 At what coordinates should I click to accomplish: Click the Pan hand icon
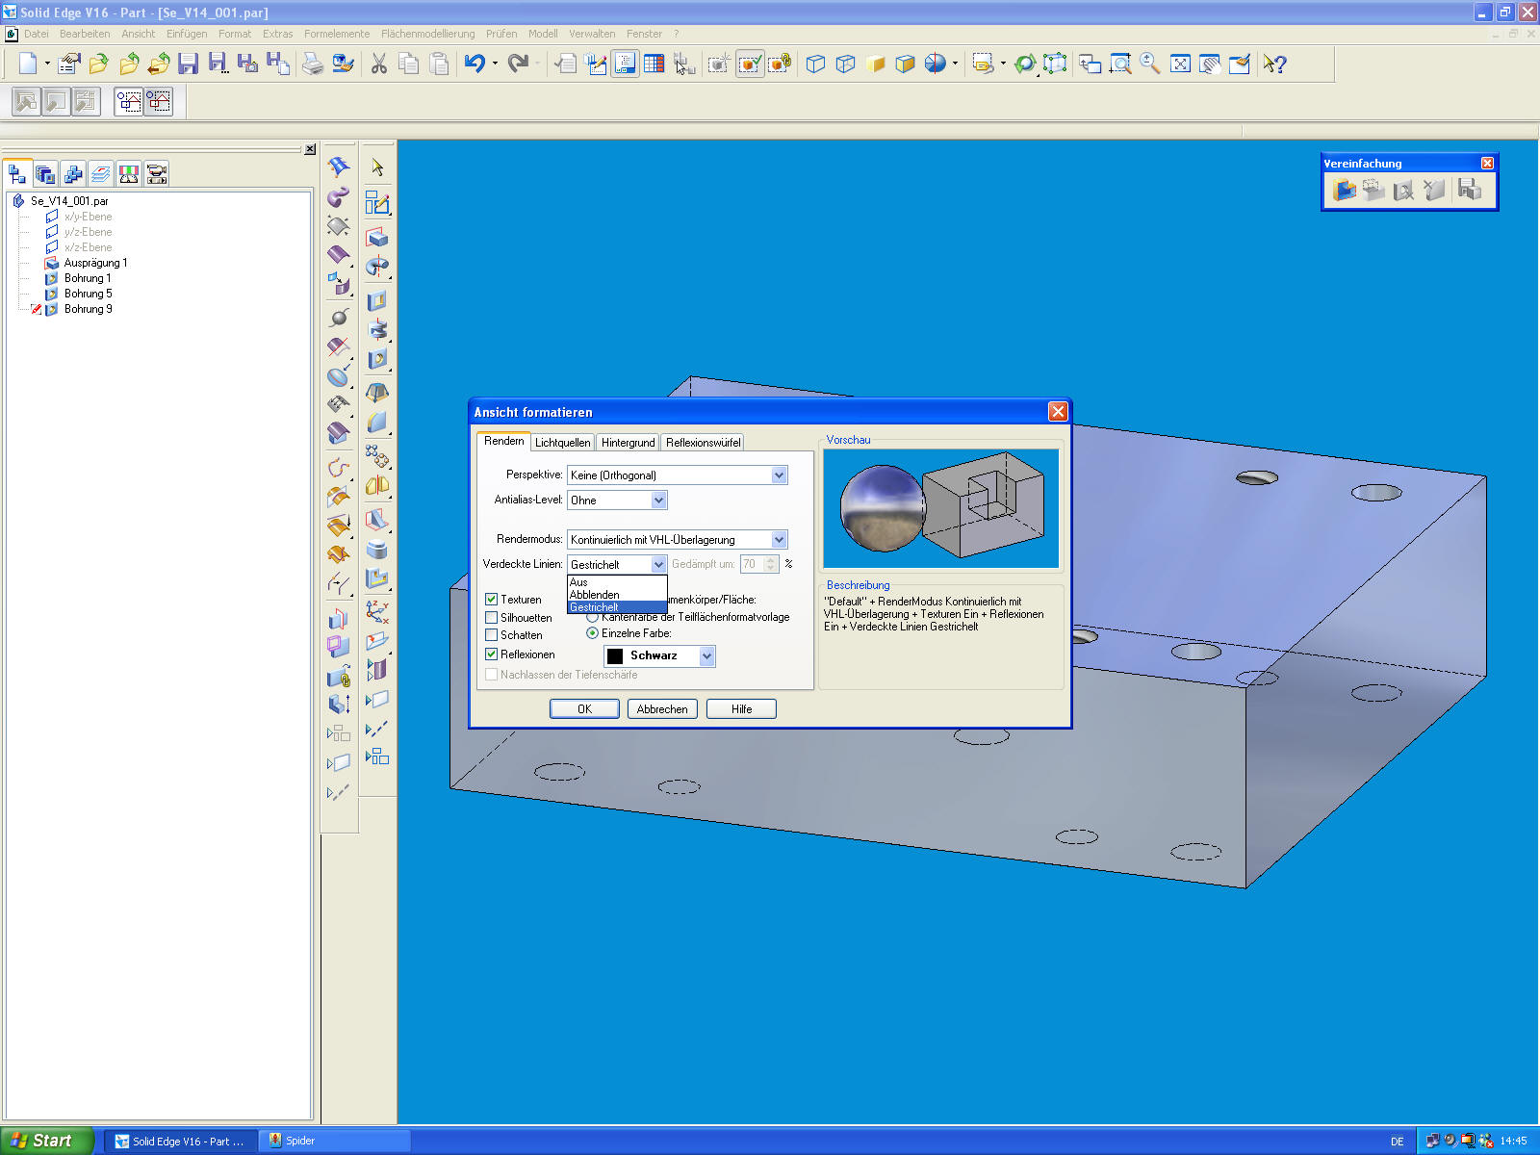pyautogui.click(x=1210, y=64)
